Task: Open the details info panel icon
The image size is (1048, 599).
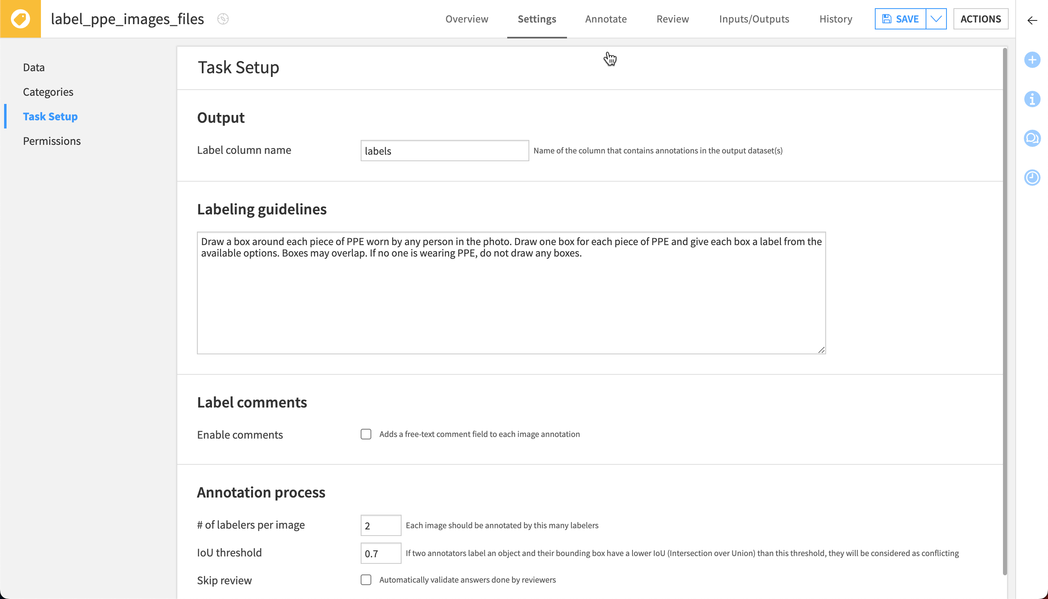Action: point(1032,99)
